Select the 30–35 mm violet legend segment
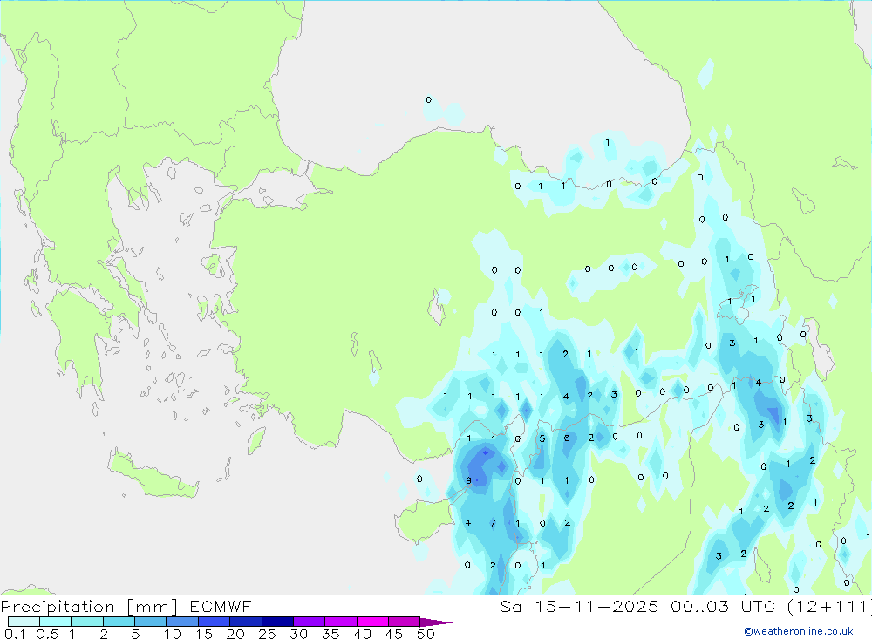Viewport: 872px width, 639px height. click(x=310, y=622)
